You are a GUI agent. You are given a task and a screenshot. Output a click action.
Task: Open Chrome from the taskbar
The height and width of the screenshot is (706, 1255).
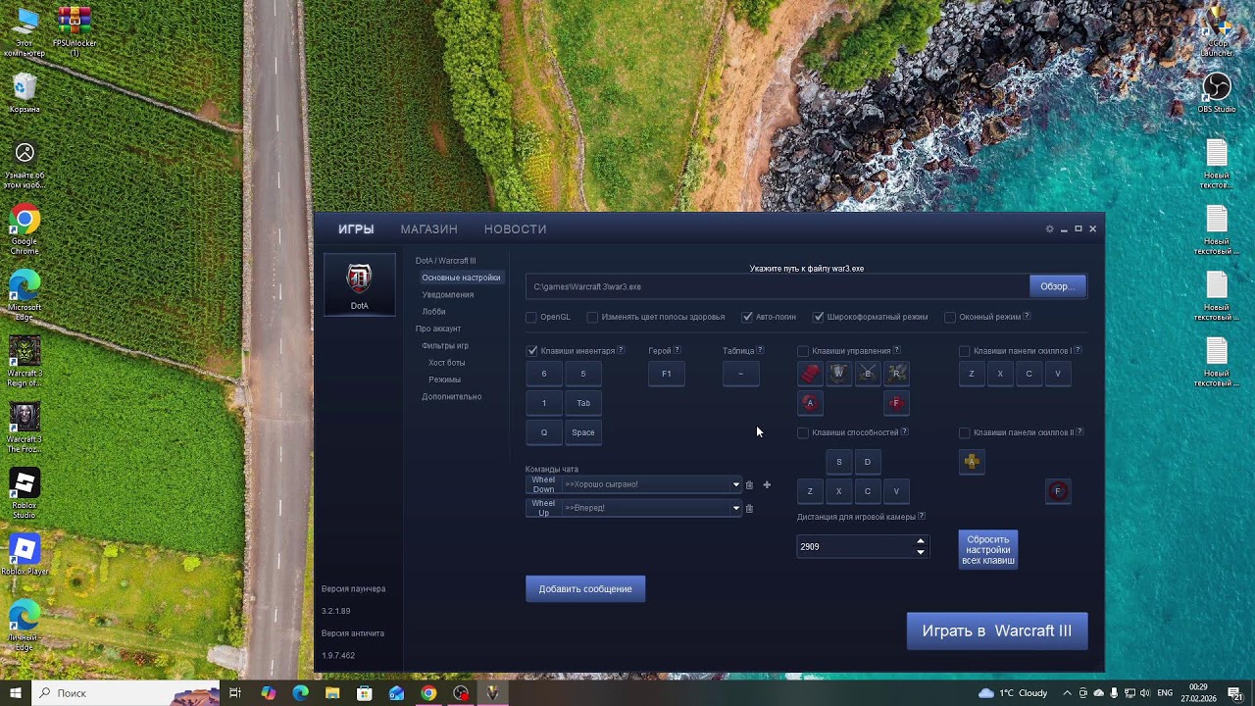pos(428,693)
